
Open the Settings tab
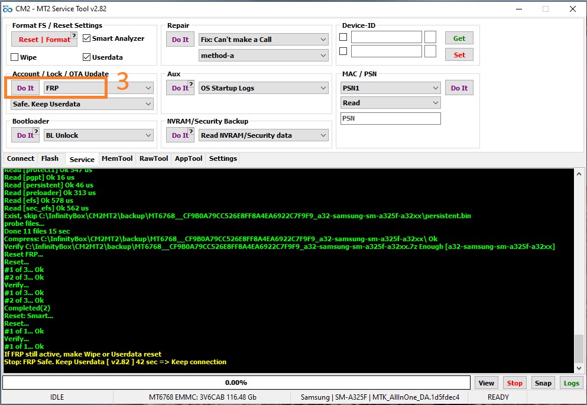click(x=223, y=158)
